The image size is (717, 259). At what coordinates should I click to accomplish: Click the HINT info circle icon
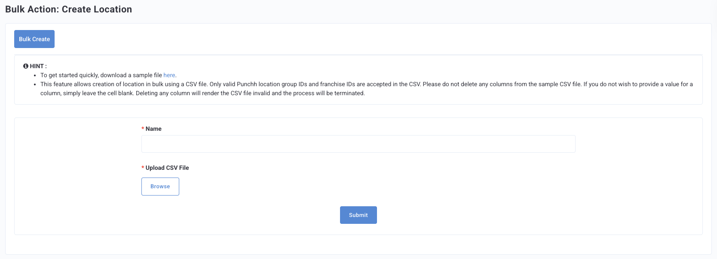click(x=26, y=66)
